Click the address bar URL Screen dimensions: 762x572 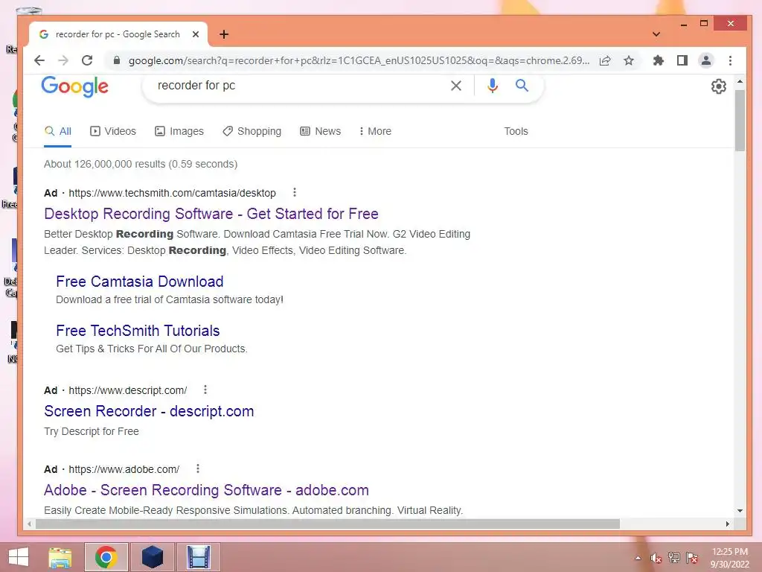pyautogui.click(x=359, y=60)
